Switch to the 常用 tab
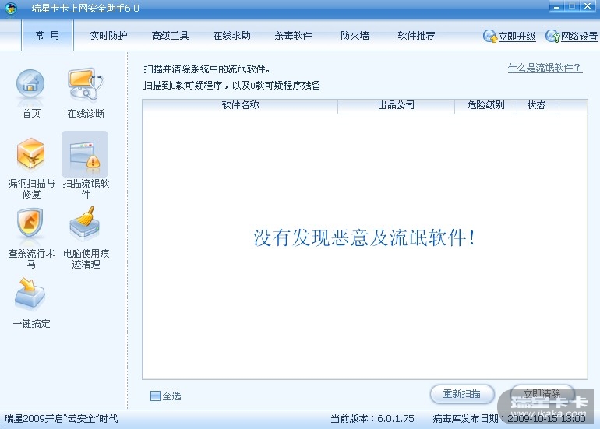 click(x=47, y=36)
